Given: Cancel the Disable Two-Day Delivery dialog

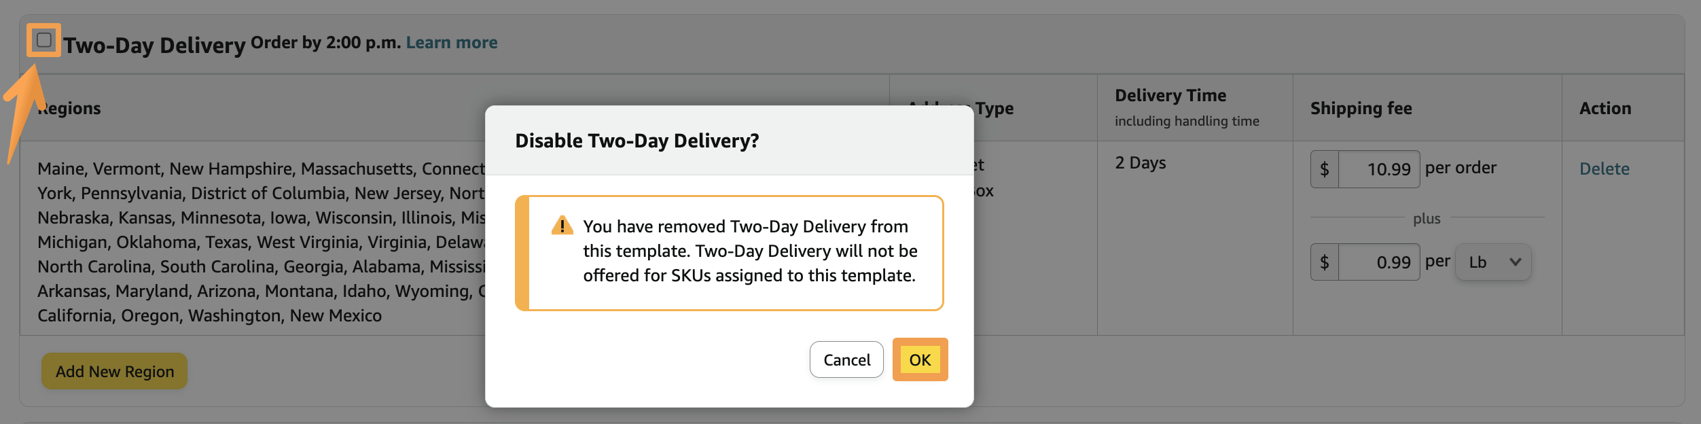Looking at the screenshot, I should coord(846,359).
